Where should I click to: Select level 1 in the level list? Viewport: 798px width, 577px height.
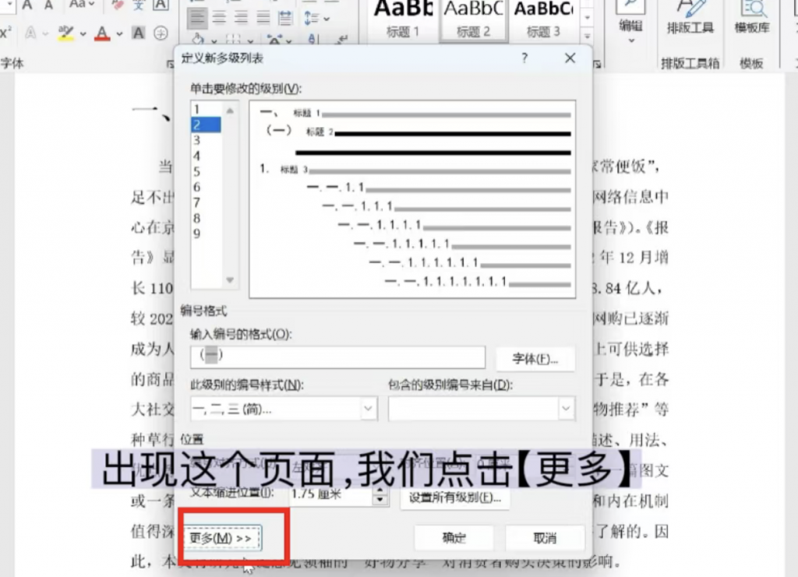coord(206,109)
